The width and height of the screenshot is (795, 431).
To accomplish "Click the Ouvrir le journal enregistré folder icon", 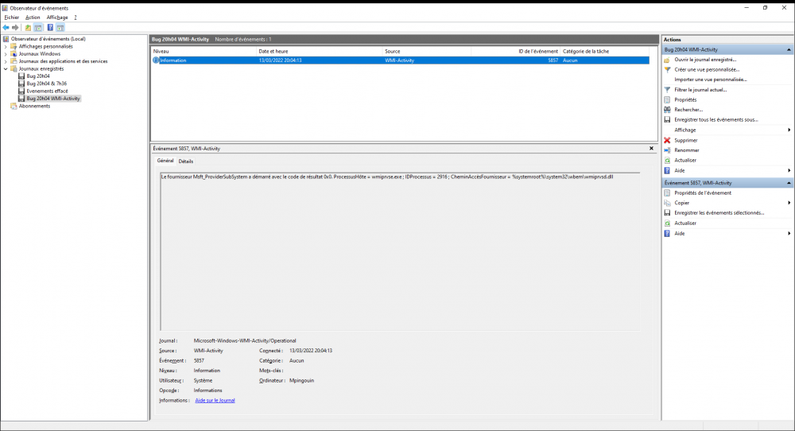I will pyautogui.click(x=667, y=60).
